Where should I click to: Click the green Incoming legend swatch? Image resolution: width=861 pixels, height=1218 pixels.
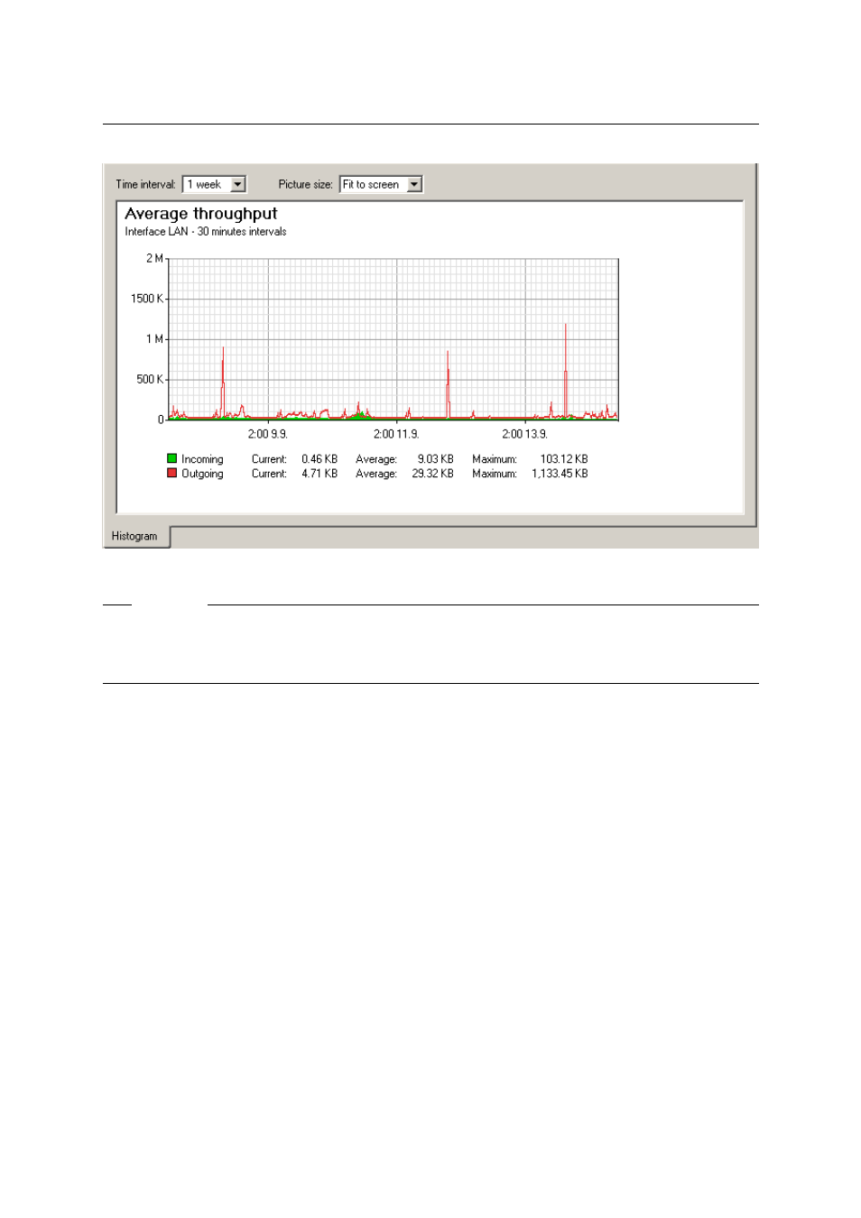click(171, 458)
